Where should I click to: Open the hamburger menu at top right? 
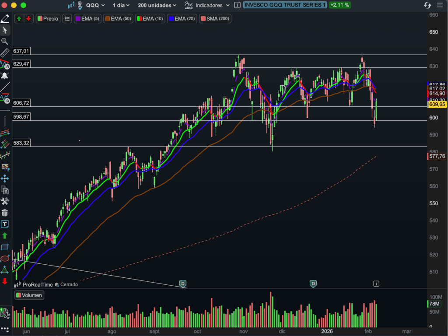(x=440, y=5)
